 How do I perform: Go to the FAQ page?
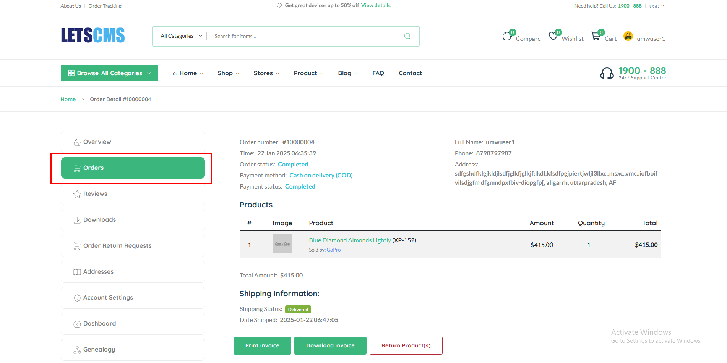(378, 73)
